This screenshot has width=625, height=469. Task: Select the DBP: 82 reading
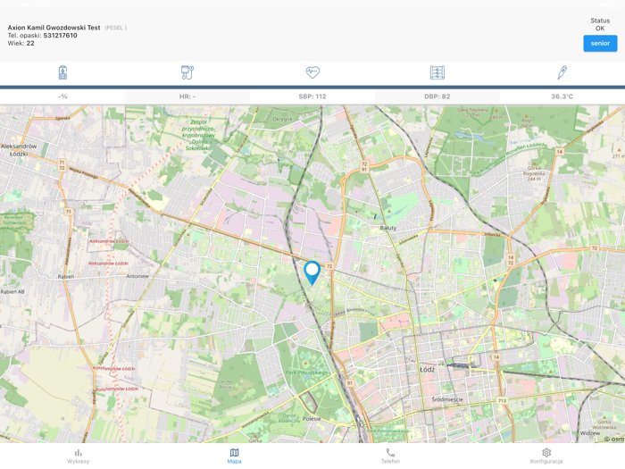(437, 96)
